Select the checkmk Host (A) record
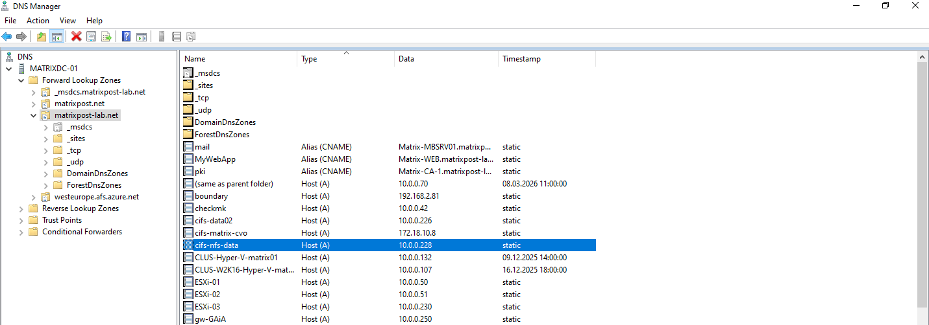The image size is (929, 325). [x=211, y=208]
